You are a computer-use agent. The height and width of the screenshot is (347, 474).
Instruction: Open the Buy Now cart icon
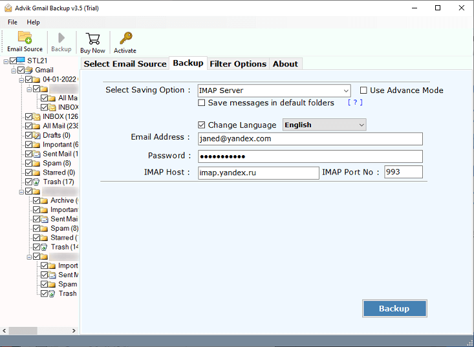point(92,39)
